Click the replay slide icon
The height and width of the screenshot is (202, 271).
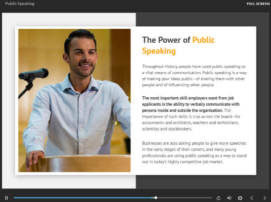[219, 198]
